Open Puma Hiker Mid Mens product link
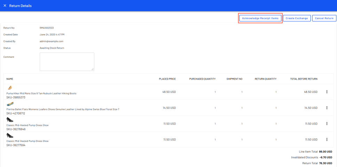The height and width of the screenshot is (167, 337). click(x=41, y=93)
